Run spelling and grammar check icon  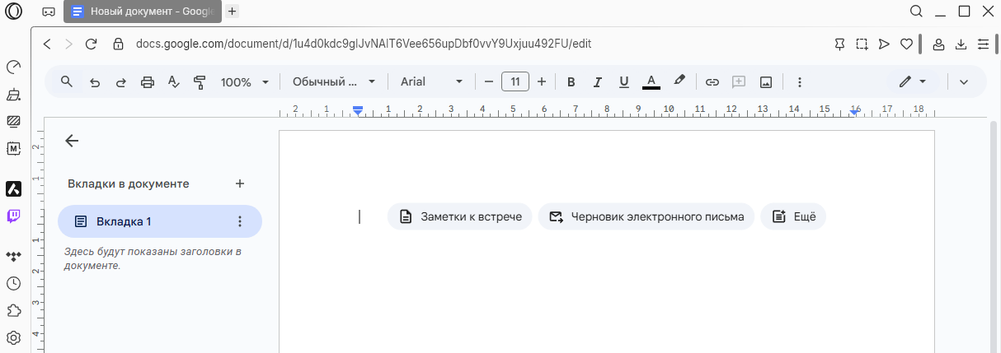(x=173, y=81)
